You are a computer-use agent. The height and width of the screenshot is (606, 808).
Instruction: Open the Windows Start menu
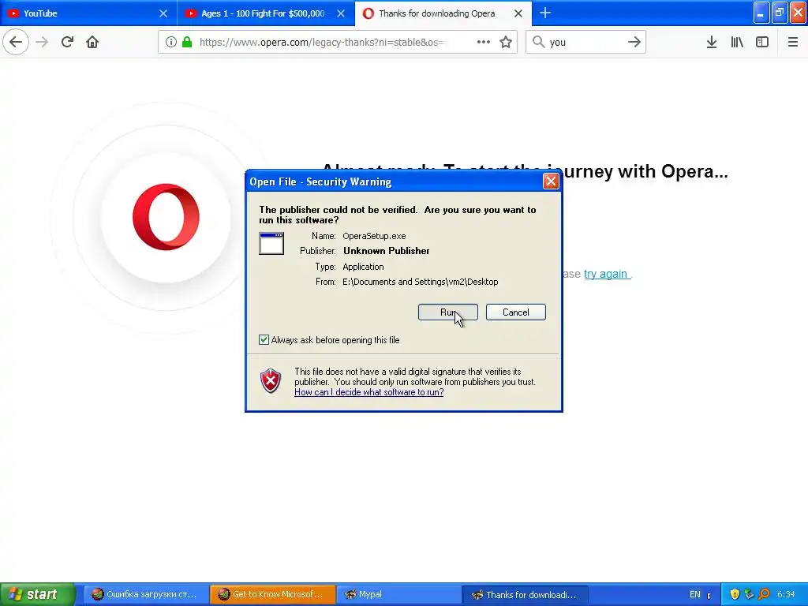[38, 594]
